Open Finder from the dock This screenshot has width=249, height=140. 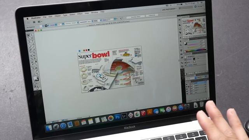click(x=49, y=128)
